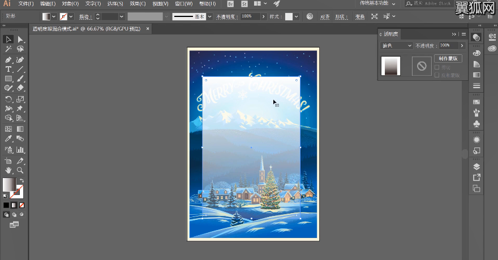Select the Hand tool
498x260 pixels.
(8, 170)
